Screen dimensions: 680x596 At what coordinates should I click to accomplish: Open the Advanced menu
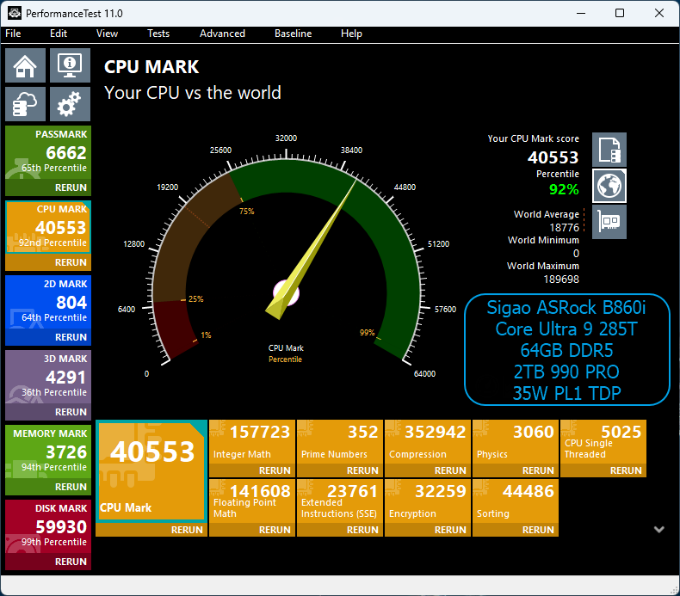coord(222,34)
